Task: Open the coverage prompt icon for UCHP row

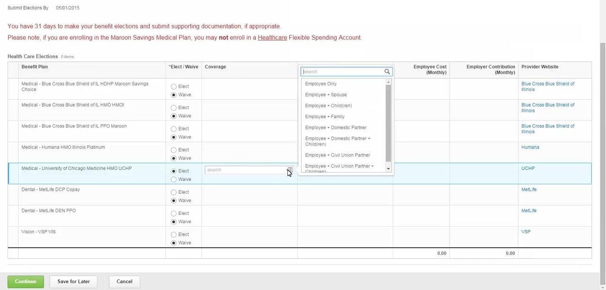Action: click(290, 170)
